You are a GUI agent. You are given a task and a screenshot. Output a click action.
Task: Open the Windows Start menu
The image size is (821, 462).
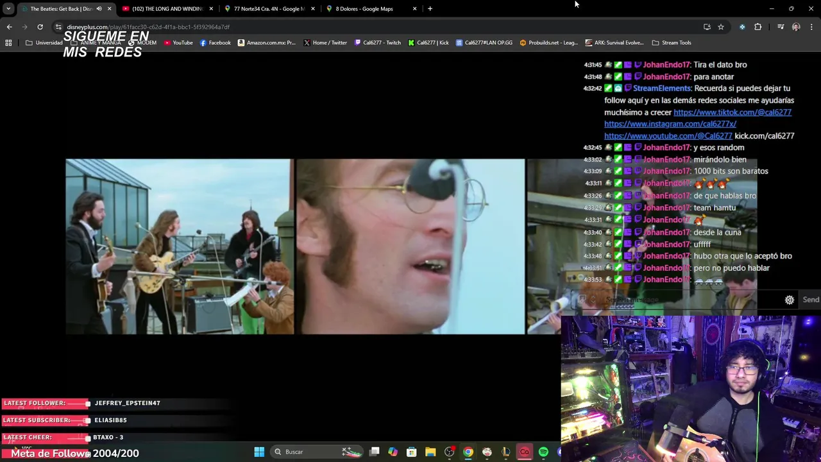tap(259, 452)
